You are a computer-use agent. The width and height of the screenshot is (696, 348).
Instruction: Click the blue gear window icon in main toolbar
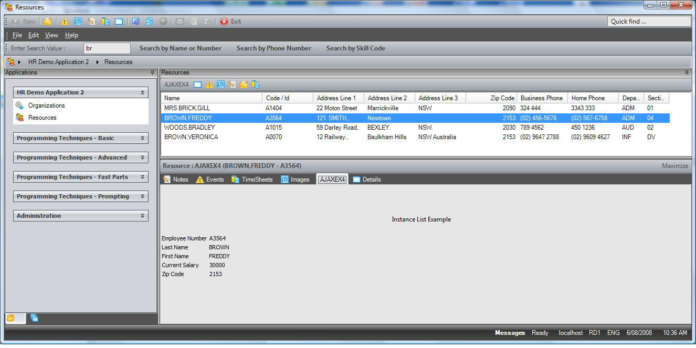pos(135,22)
